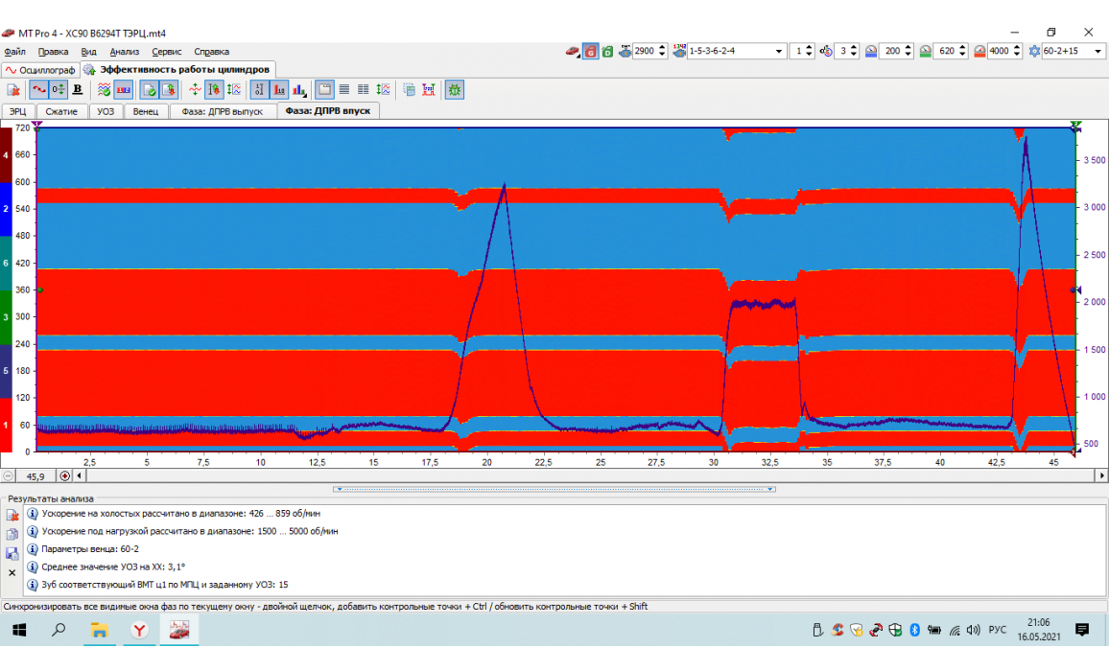Open the Анализ menu

pos(125,52)
